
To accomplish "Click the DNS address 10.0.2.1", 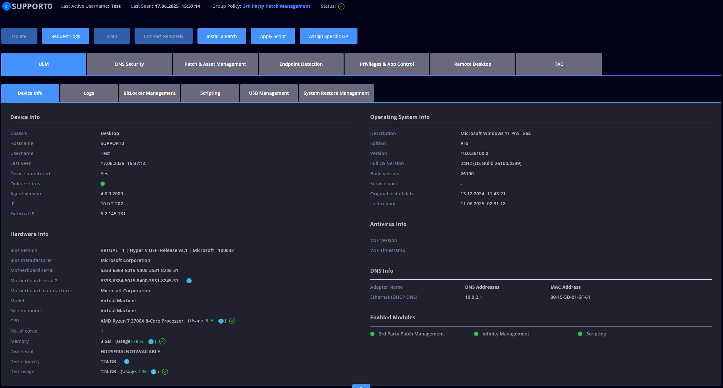I will 473,297.
